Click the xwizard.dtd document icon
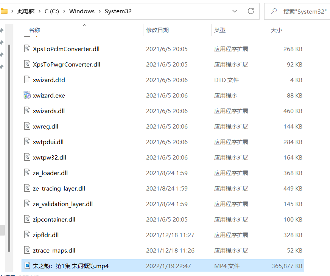 point(27,80)
